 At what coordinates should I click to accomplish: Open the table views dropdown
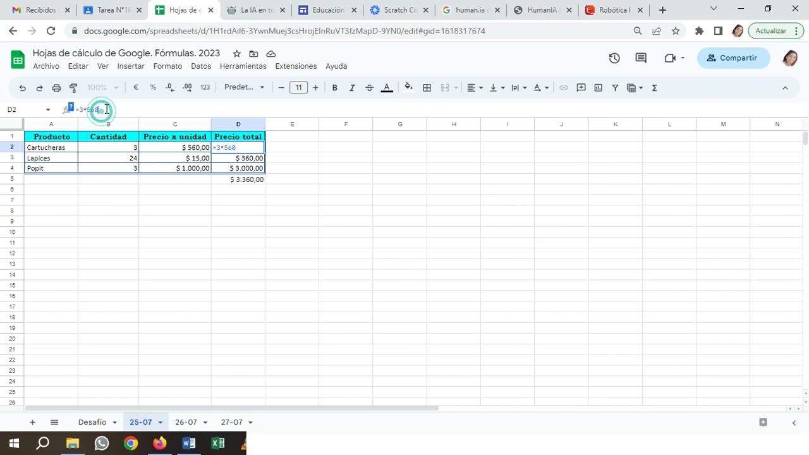click(635, 88)
